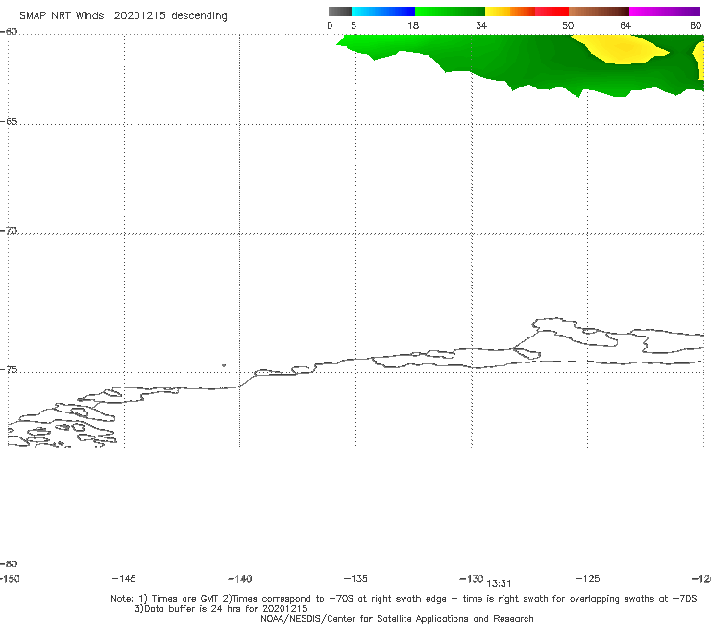Click the magenta segment of the color bar

(x=665, y=12)
